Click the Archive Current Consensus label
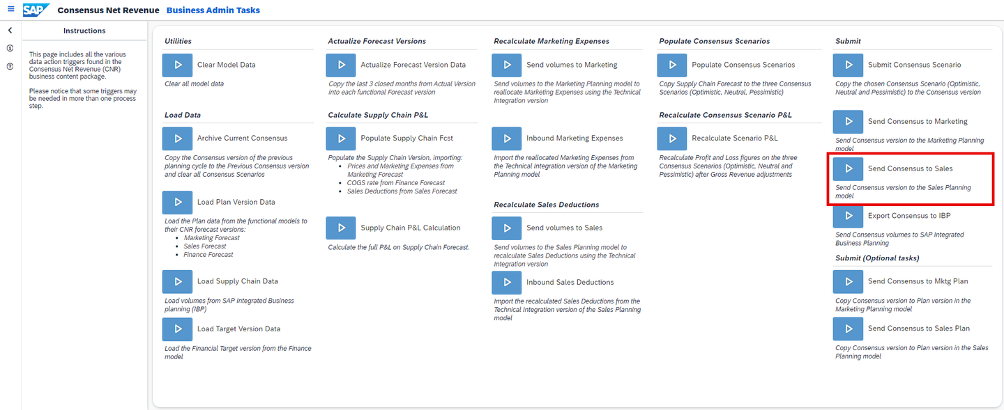Screen dimensions: 1004x410 242,139
